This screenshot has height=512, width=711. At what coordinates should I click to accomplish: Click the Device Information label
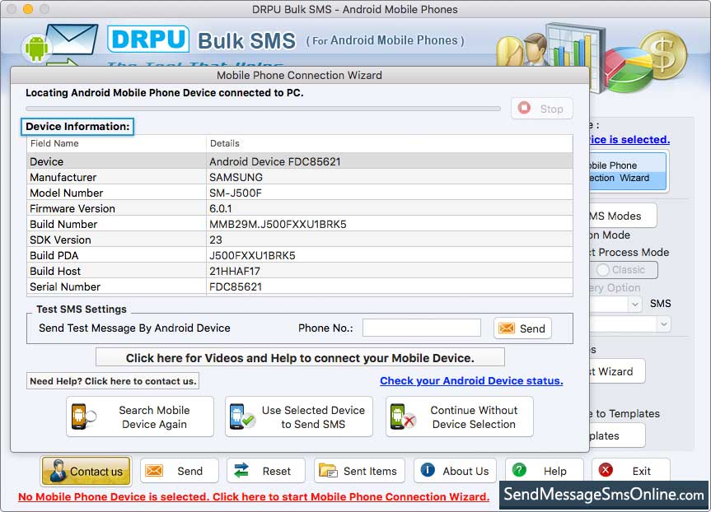point(77,127)
